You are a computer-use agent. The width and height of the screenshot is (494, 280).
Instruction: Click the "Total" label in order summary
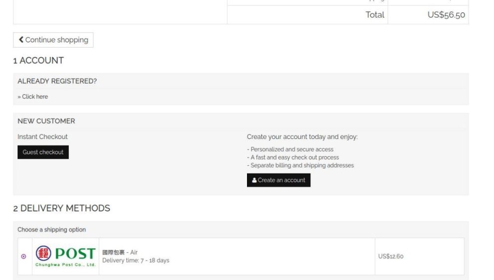[x=375, y=15]
